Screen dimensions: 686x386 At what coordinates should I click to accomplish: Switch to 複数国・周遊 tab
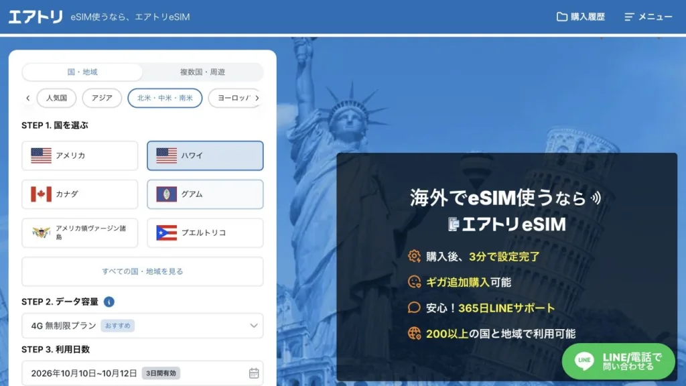202,72
